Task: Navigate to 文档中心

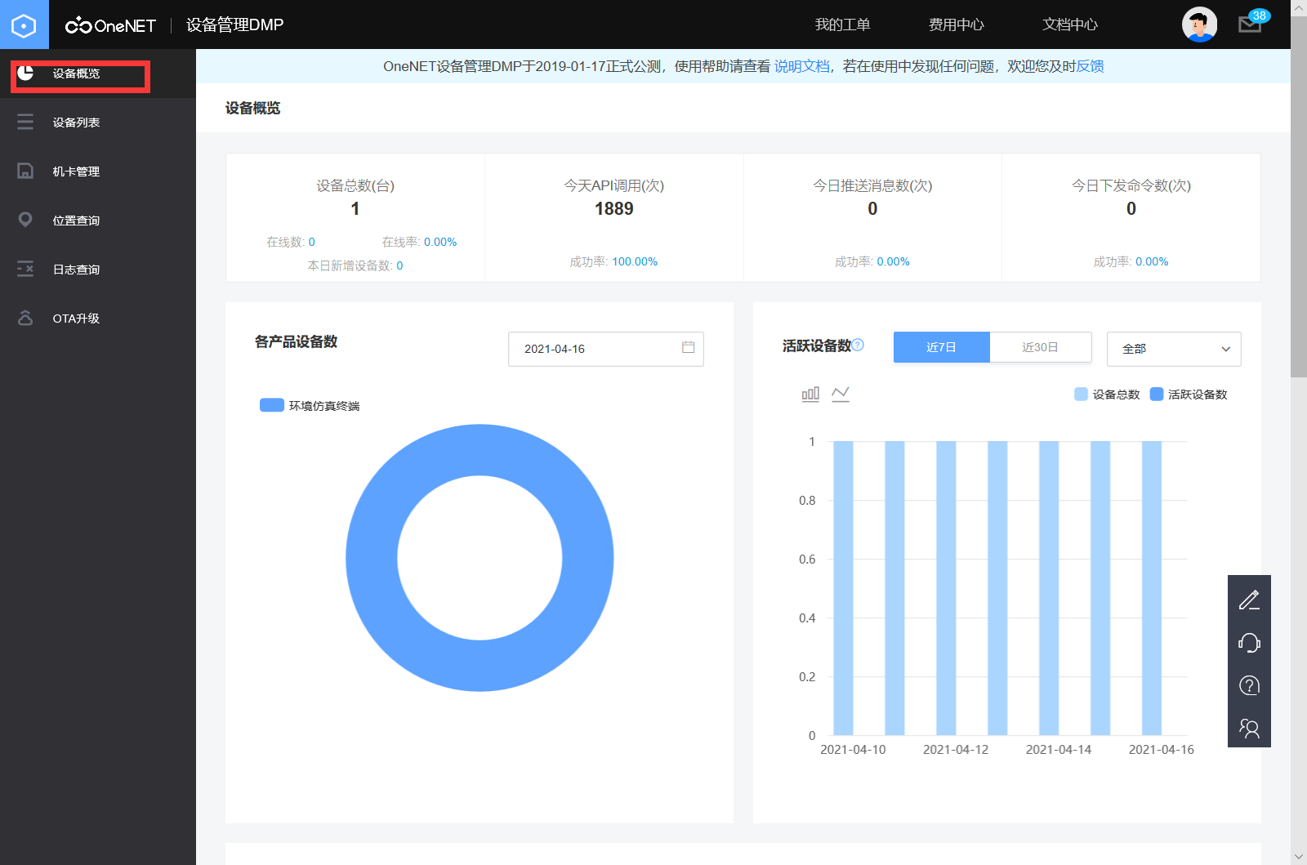Action: pyautogui.click(x=1070, y=25)
